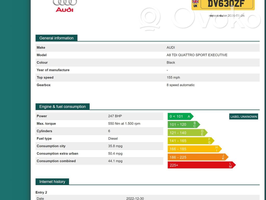Screen dimensions: 266x200
Task: Select the Internet history header
Action: (x=52, y=182)
